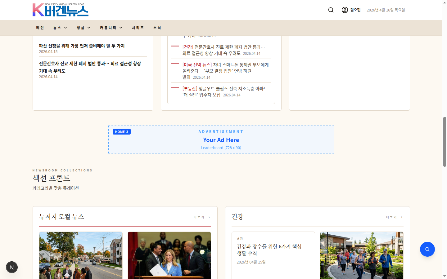Expand the 생활 dropdown chevron
447x279 pixels.
89,28
